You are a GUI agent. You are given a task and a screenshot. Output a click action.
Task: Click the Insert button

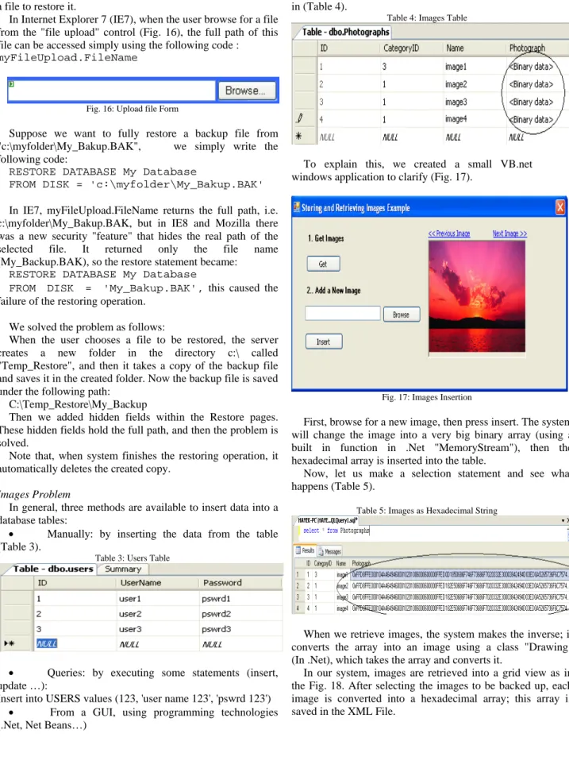coord(324,342)
